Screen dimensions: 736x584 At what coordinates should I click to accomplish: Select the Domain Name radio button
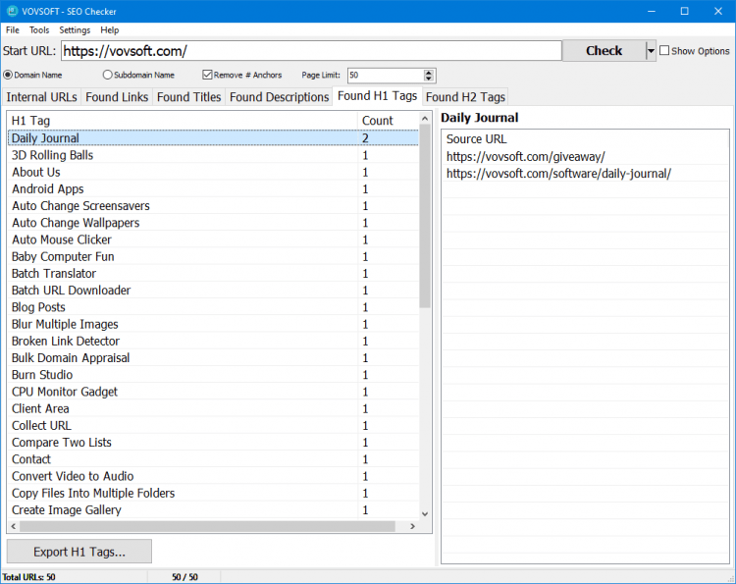pyautogui.click(x=8, y=75)
